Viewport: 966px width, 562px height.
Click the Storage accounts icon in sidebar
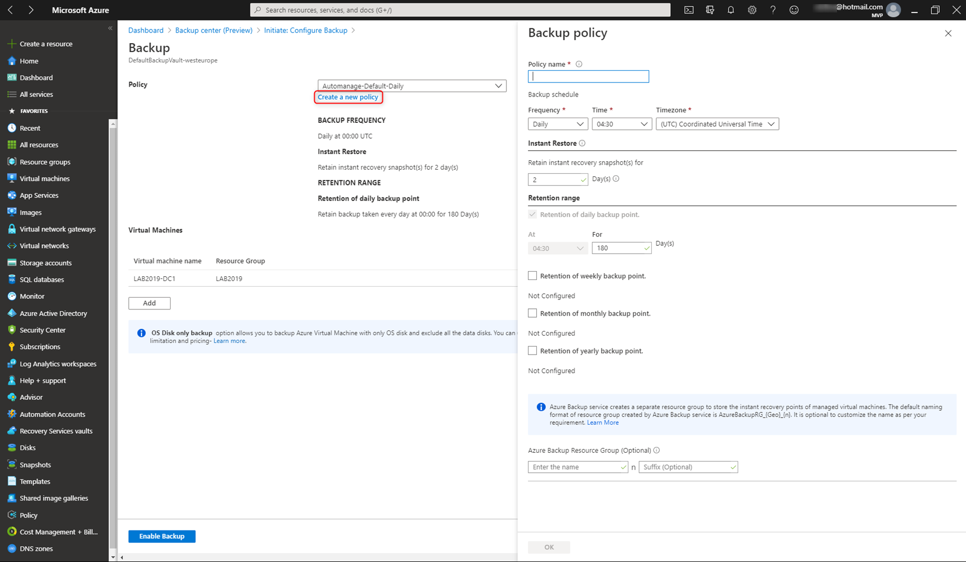click(x=12, y=263)
